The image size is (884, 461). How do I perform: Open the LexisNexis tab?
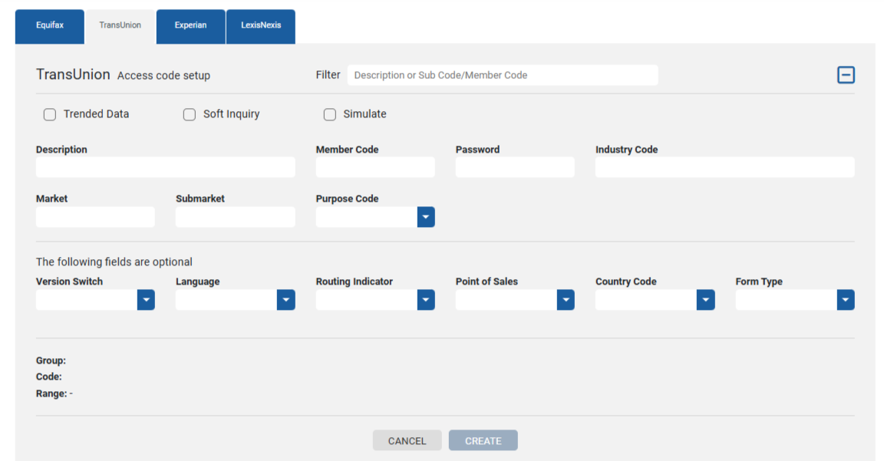(261, 26)
